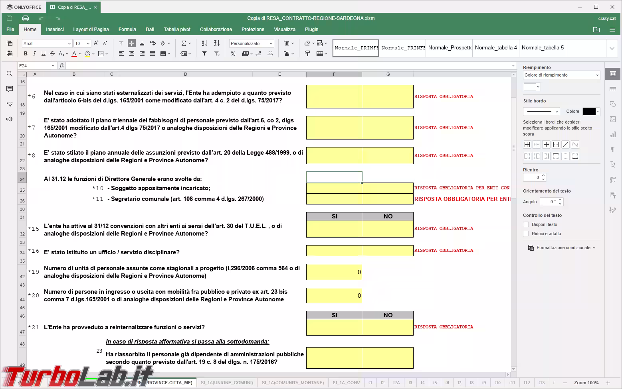Open the Collaborazione tab

(x=216, y=29)
